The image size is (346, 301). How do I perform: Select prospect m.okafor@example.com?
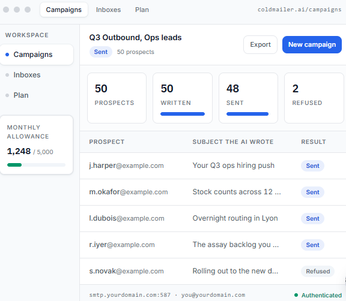click(129, 192)
